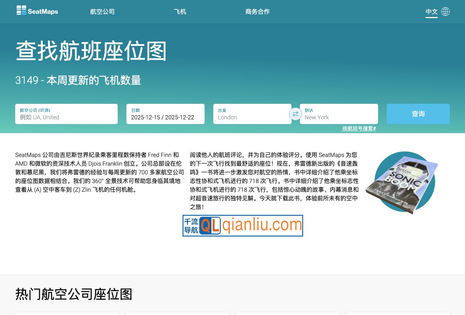Open the date range picker showing 2025-12-15

(x=165, y=114)
